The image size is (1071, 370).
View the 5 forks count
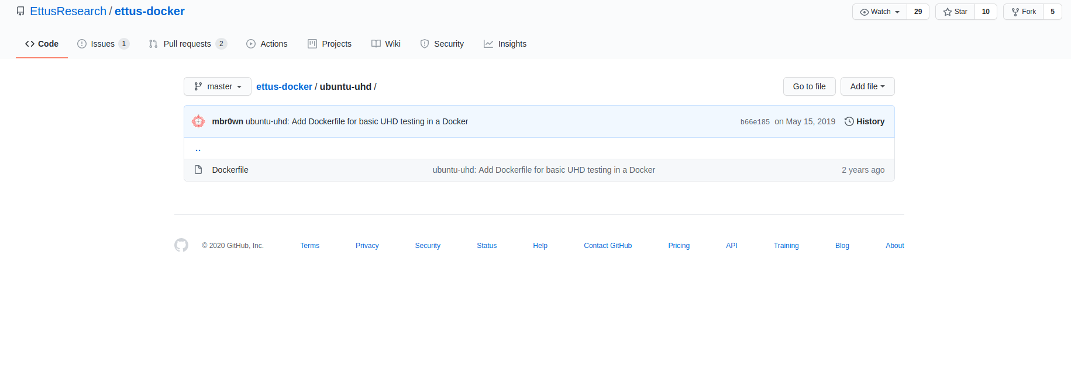tap(1052, 12)
